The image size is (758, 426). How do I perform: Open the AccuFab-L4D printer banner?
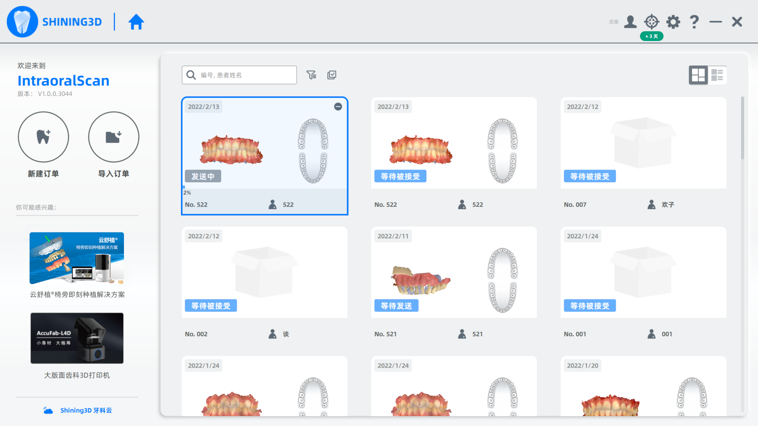[77, 338]
